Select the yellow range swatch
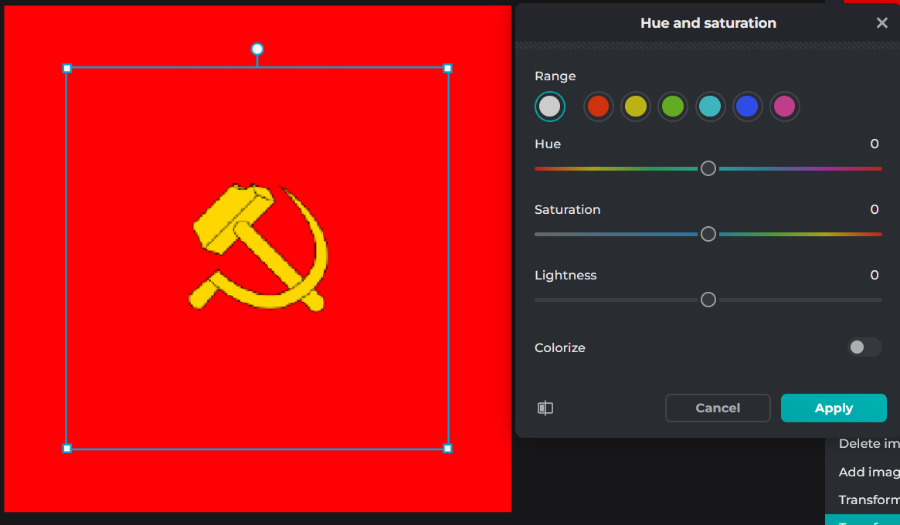Screen dimensions: 900x525 pos(636,107)
